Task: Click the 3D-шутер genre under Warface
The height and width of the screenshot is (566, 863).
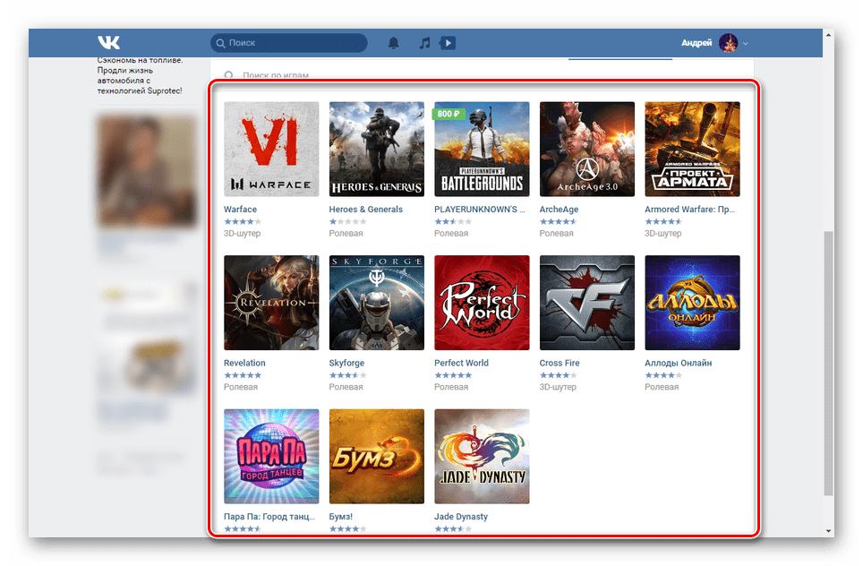Action: [x=243, y=234]
